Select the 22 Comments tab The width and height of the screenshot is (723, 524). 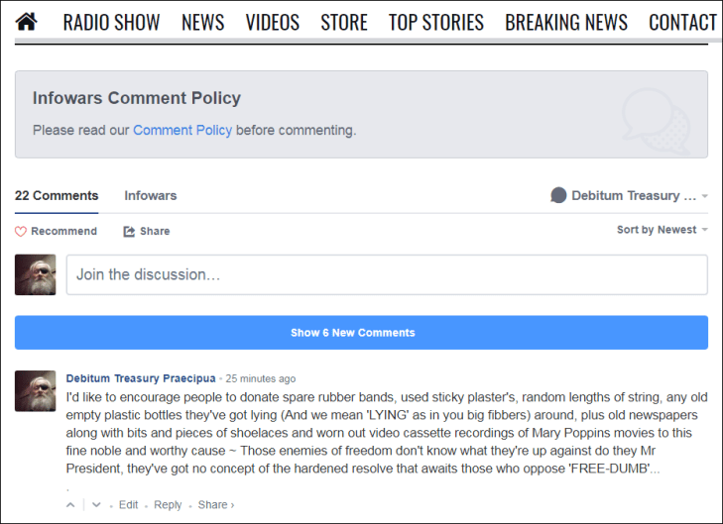point(57,195)
